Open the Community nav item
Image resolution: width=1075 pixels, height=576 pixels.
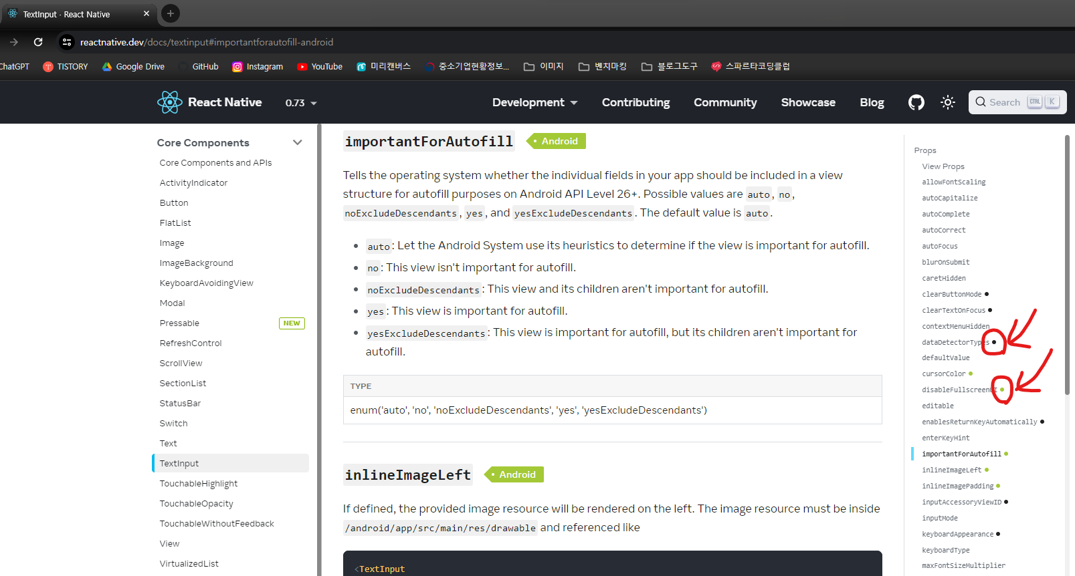pos(725,102)
